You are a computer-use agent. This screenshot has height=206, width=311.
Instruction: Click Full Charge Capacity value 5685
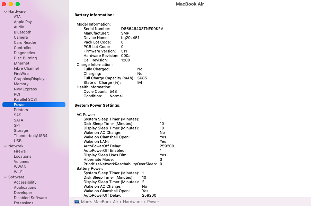142,78
